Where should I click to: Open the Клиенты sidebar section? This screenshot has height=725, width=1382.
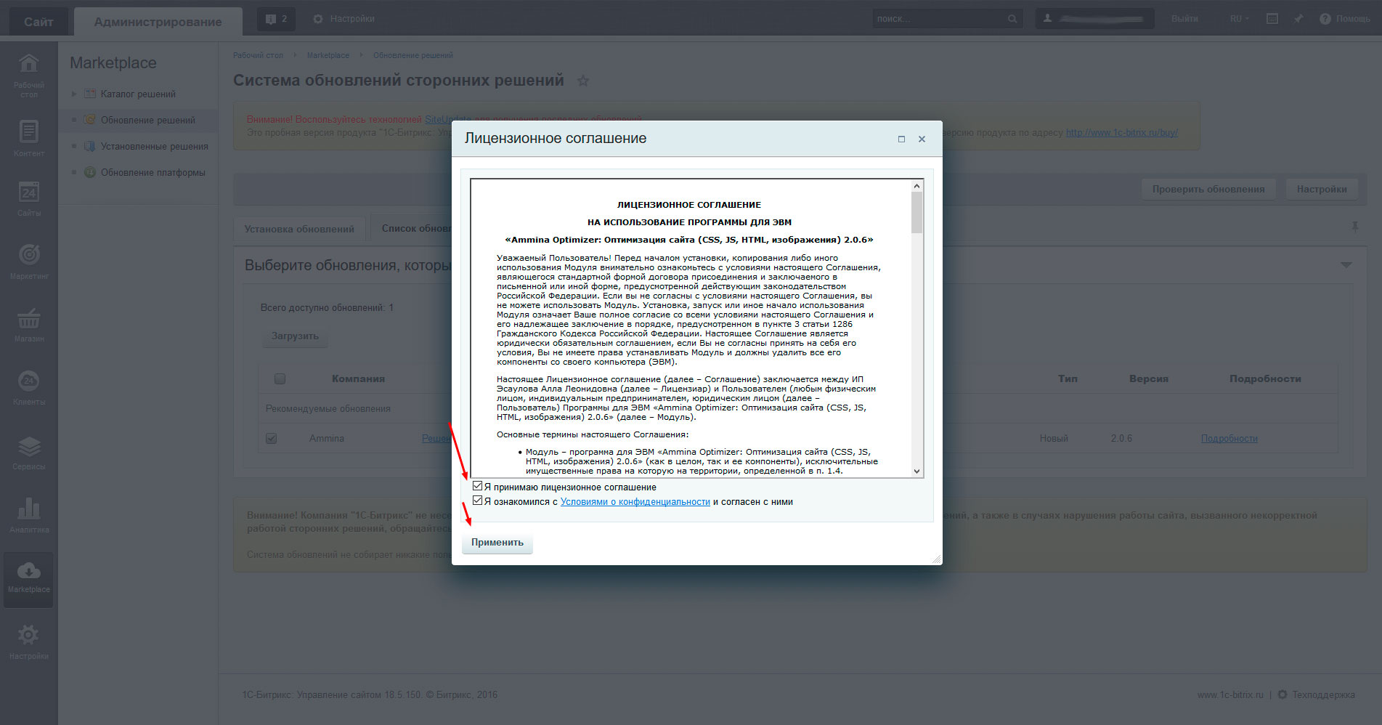coord(29,387)
